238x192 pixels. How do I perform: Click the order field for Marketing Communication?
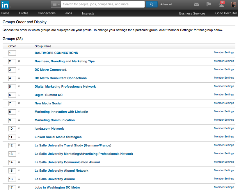click(12, 120)
